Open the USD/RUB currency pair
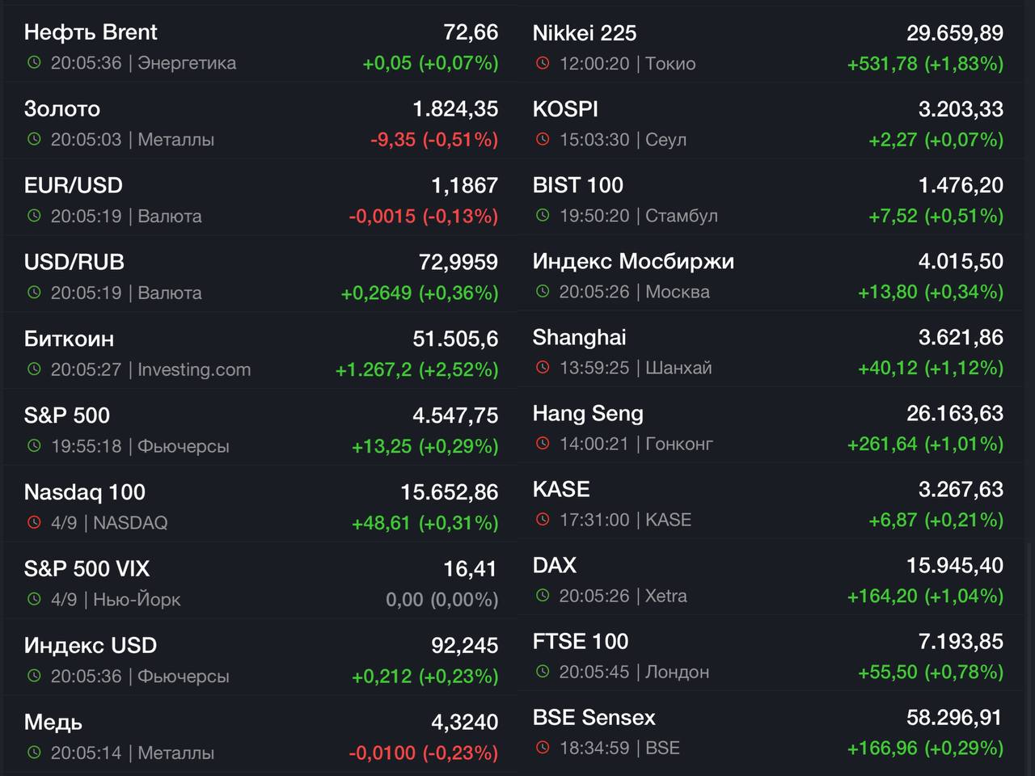Image resolution: width=1035 pixels, height=776 pixels. (74, 263)
